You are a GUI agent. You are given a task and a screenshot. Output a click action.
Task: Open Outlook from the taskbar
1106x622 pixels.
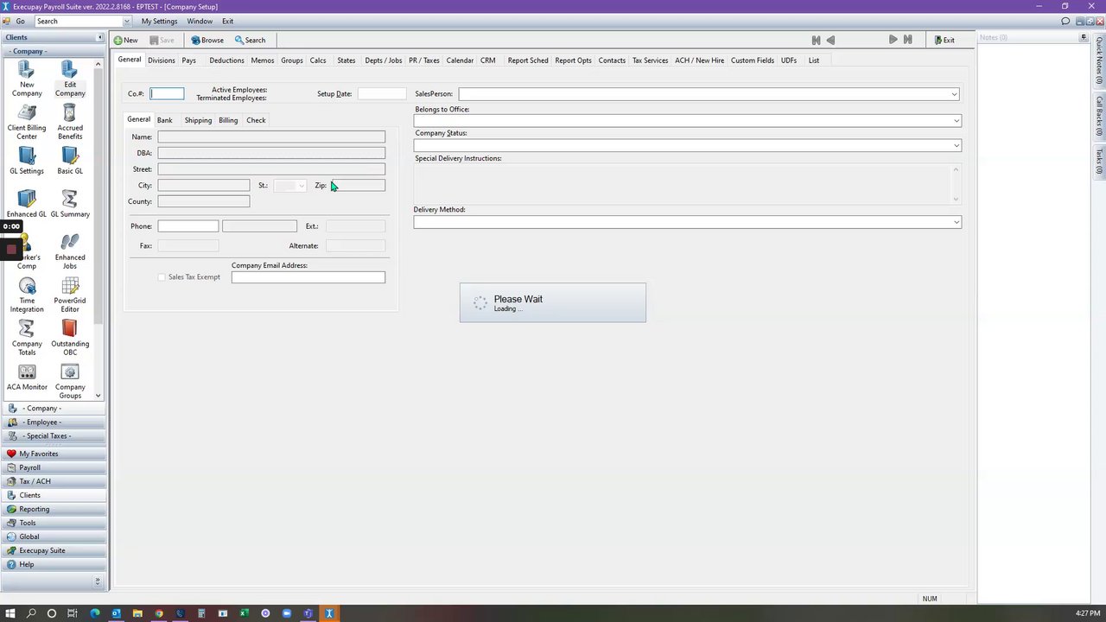116,613
